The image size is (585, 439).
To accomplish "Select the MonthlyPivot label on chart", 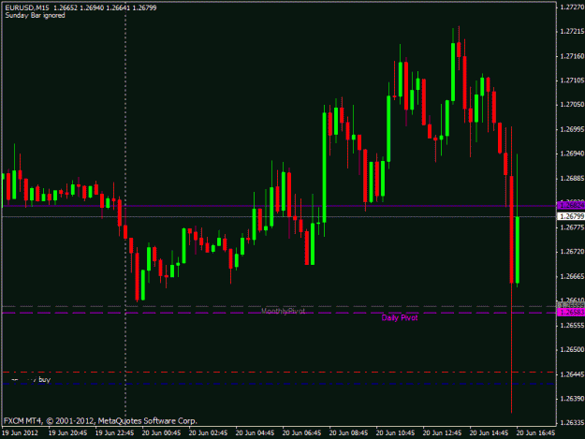I will click(x=283, y=311).
